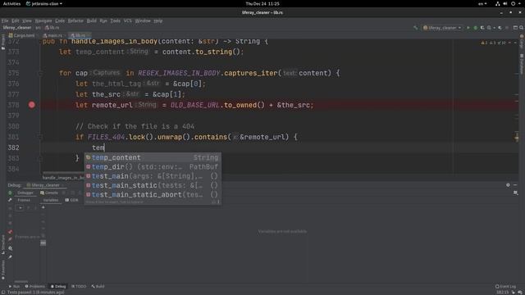The width and height of the screenshot is (525, 295).
Task: Open the Build tool window button
Action: point(98,286)
